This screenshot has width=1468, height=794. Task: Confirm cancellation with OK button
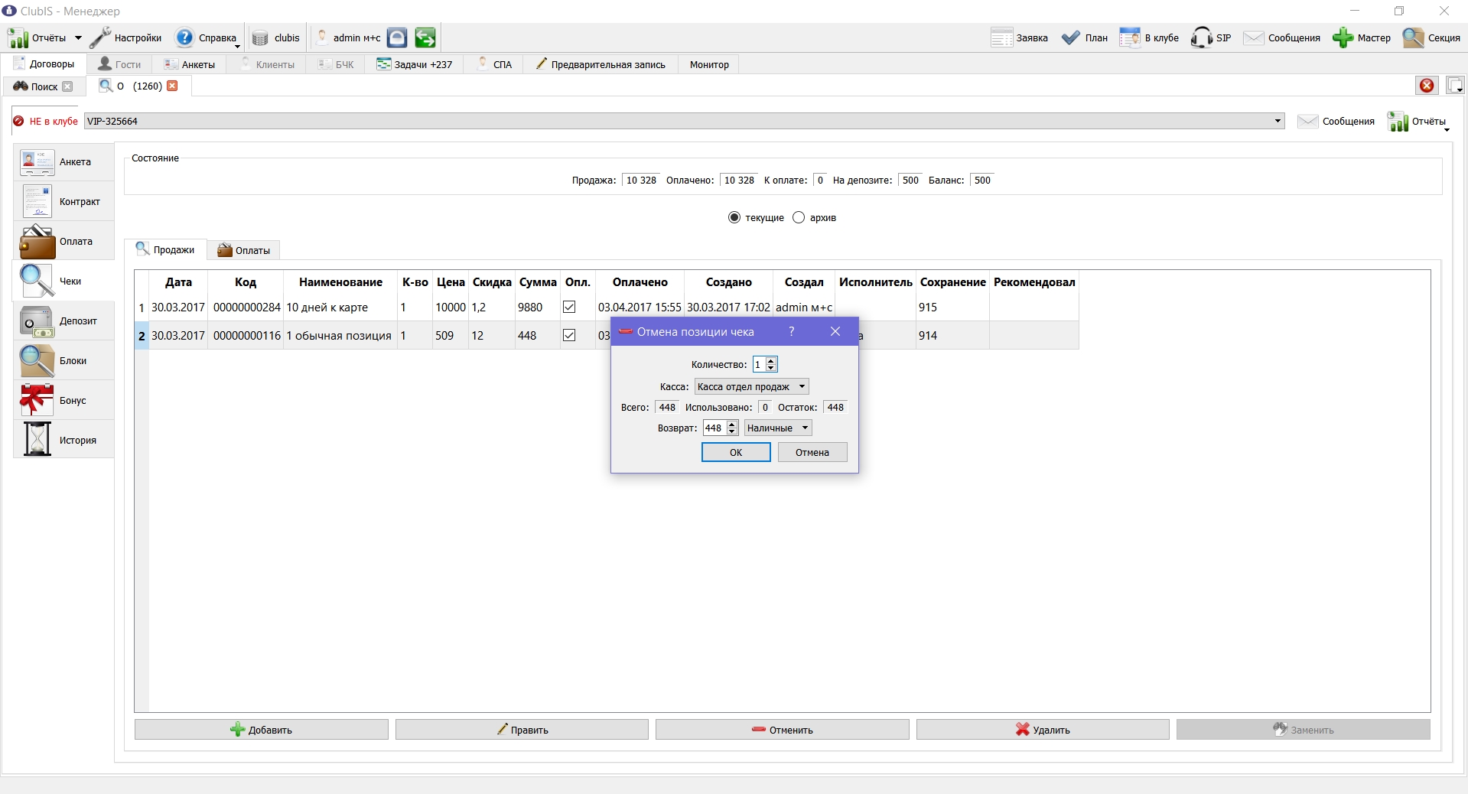(736, 452)
